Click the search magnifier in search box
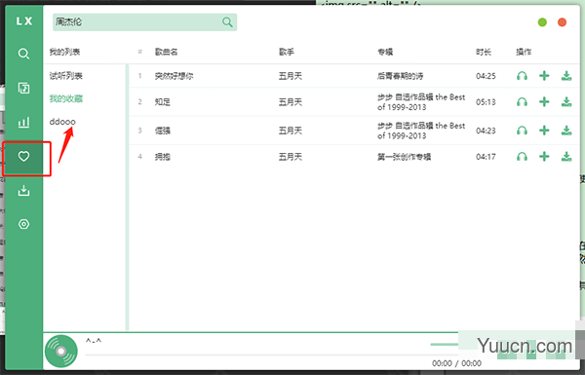Viewport: 585px width, 375px height. (x=227, y=22)
